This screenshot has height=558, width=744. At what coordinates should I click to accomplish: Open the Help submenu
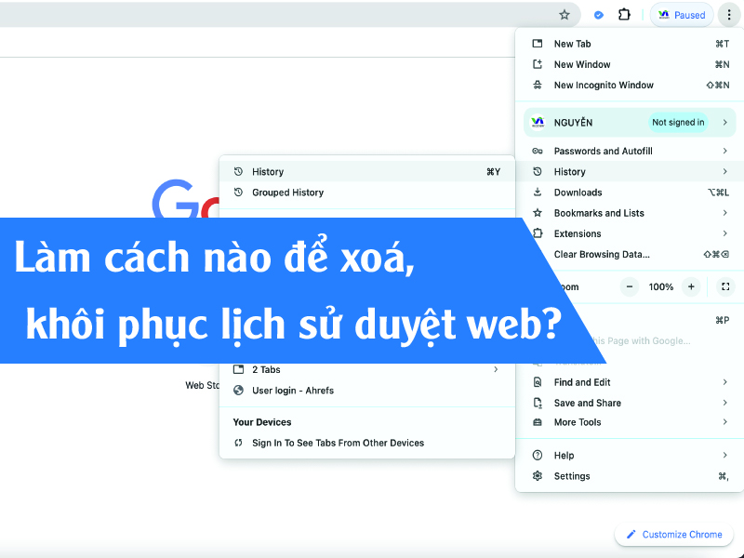630,456
